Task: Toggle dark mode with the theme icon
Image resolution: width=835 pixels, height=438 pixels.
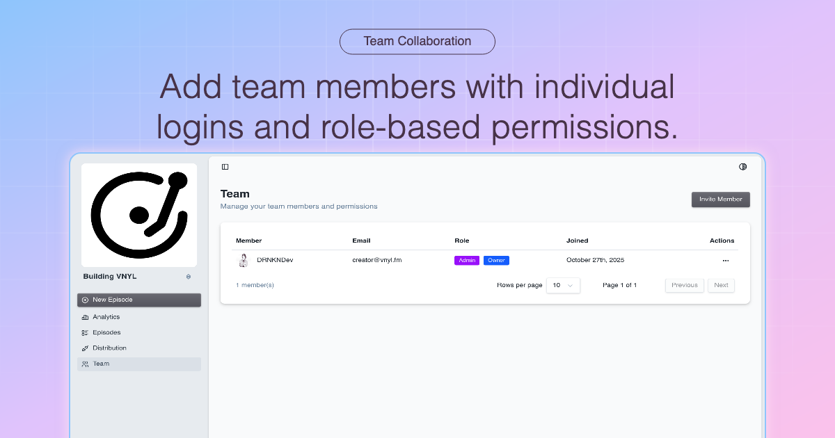Action: pyautogui.click(x=742, y=166)
